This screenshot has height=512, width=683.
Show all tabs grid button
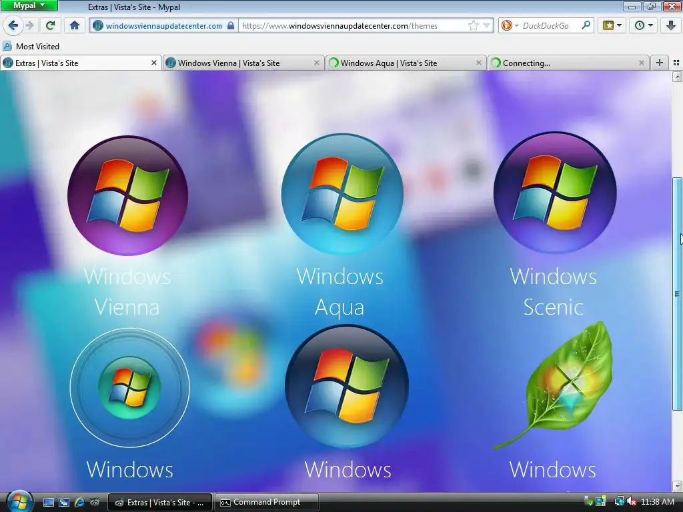[x=676, y=63]
